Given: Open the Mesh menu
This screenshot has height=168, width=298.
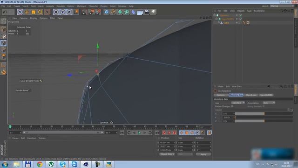Looking at the screenshot, I should click(x=41, y=6).
